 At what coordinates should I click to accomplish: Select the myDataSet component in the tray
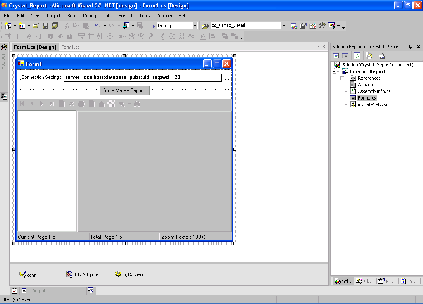point(129,275)
